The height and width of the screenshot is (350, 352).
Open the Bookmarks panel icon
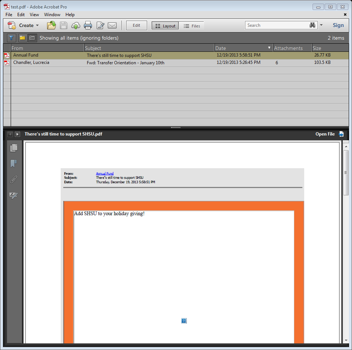14,163
